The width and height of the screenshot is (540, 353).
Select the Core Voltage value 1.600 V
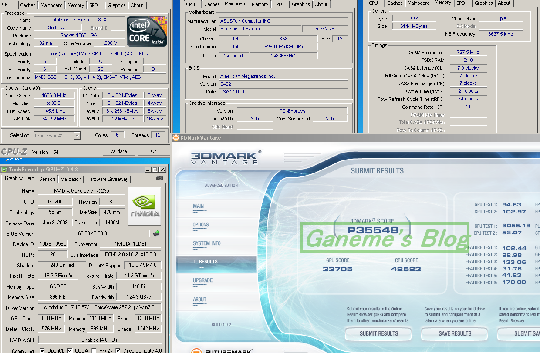click(109, 43)
